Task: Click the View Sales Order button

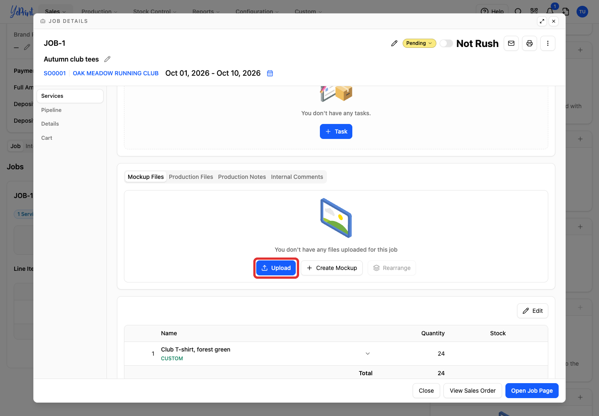Action: coord(473,391)
